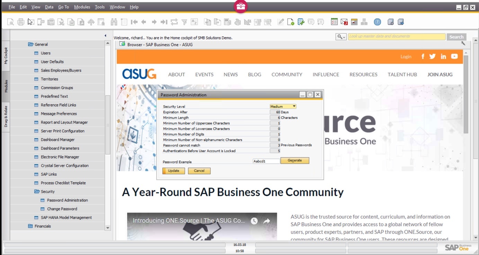Open the Data menu
The image size is (479, 255).
coord(49,7)
